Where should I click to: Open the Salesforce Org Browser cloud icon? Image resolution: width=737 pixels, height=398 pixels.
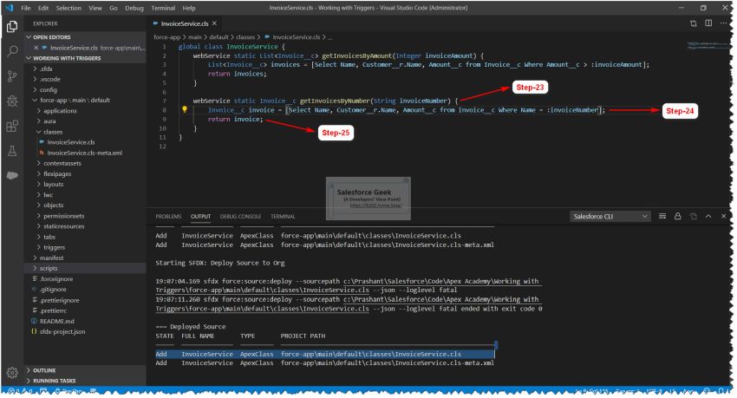(x=12, y=175)
